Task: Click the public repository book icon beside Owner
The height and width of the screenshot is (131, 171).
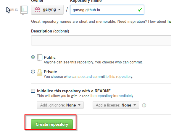Action: click(x=24, y=10)
